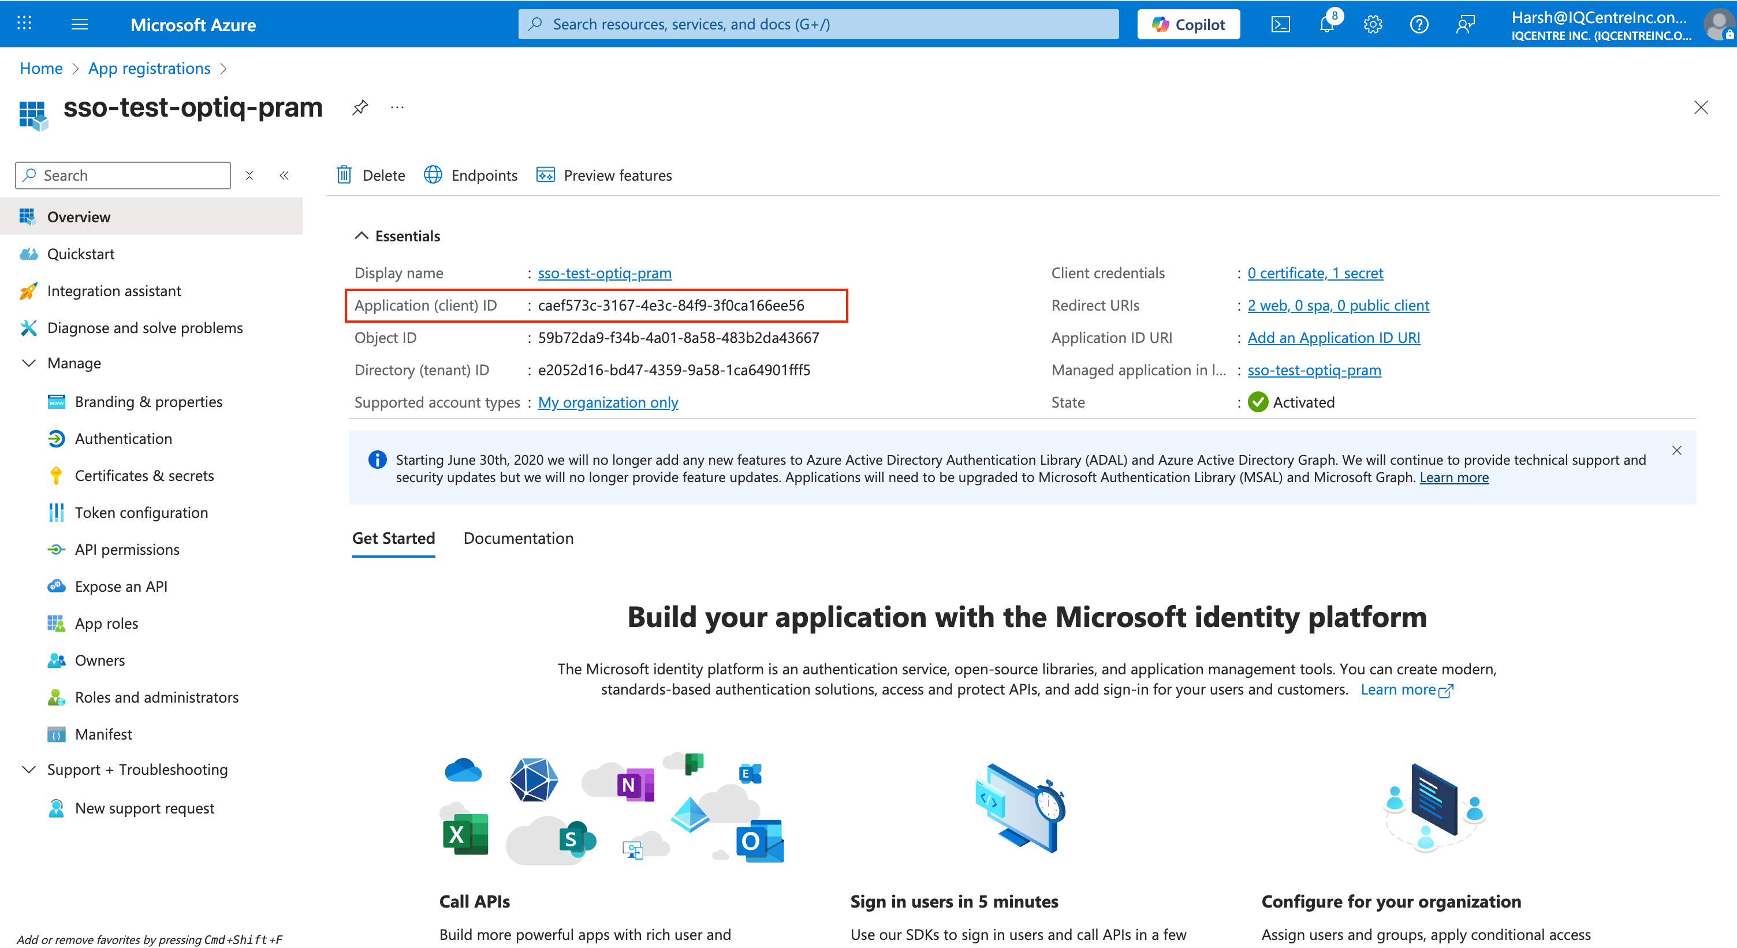Image resolution: width=1737 pixels, height=948 pixels.
Task: Click Learn more in the ADAL banner
Action: coord(1454,477)
